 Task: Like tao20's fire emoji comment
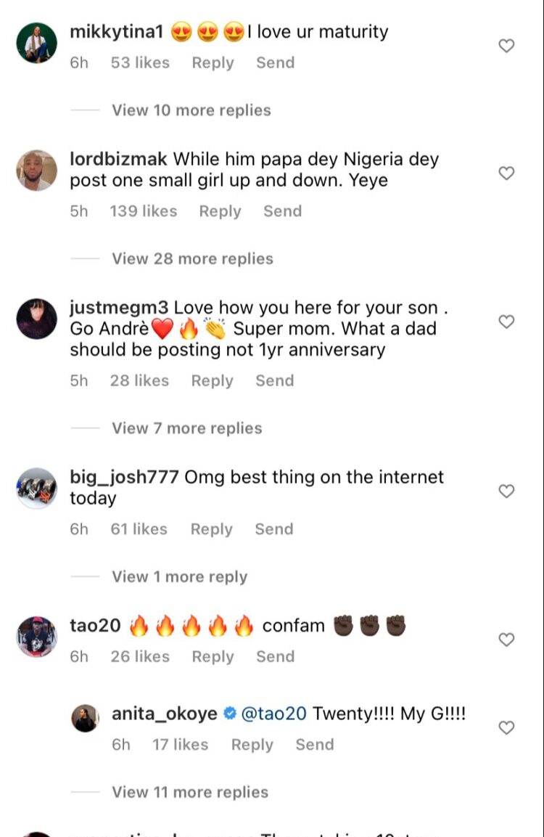(x=507, y=640)
